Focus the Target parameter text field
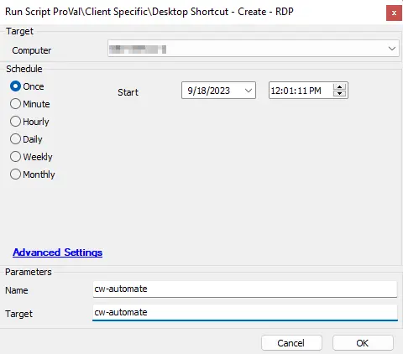 [245, 313]
